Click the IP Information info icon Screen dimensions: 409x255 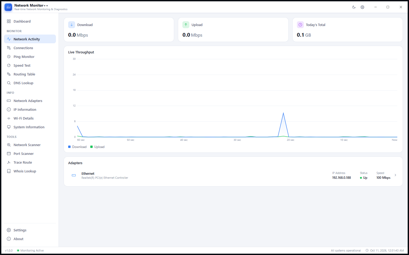point(9,109)
